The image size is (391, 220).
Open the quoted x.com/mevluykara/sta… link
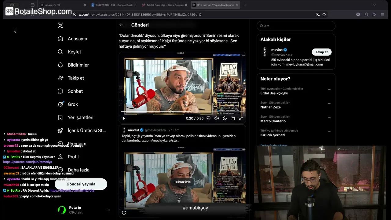click(161, 141)
